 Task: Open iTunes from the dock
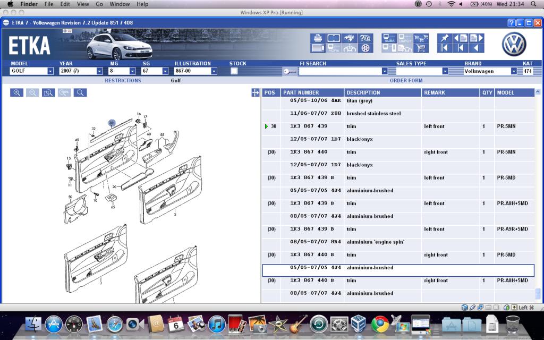point(217,325)
